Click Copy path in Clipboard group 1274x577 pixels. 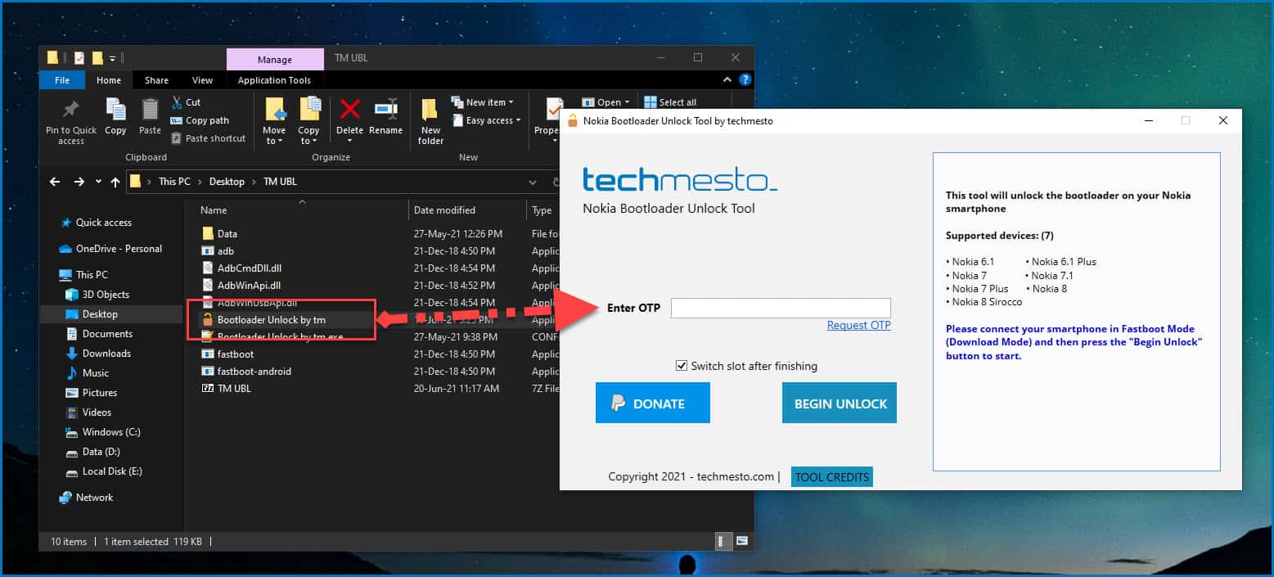200,120
